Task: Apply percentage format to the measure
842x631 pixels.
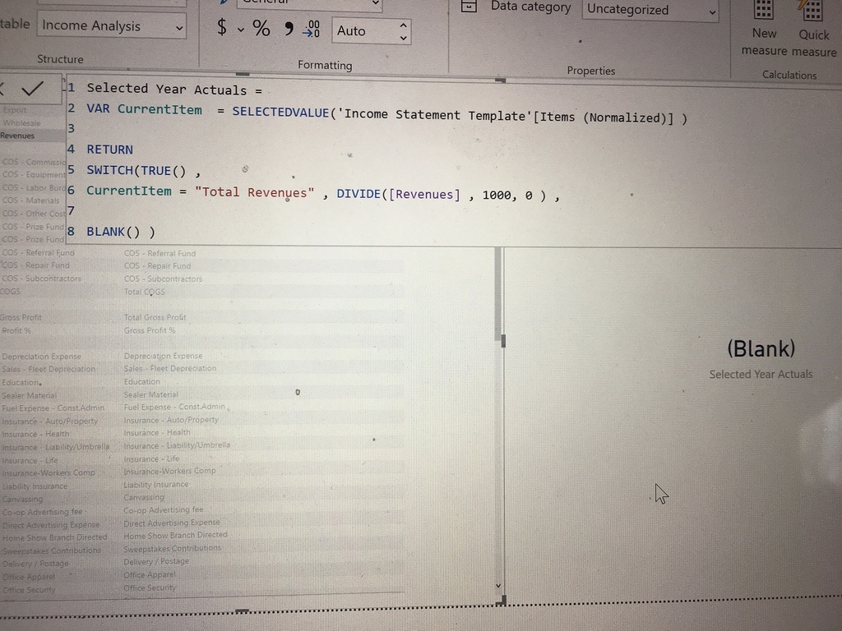Action: pyautogui.click(x=261, y=28)
